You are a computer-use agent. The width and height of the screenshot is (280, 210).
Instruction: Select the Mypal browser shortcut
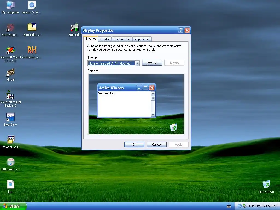10,75
